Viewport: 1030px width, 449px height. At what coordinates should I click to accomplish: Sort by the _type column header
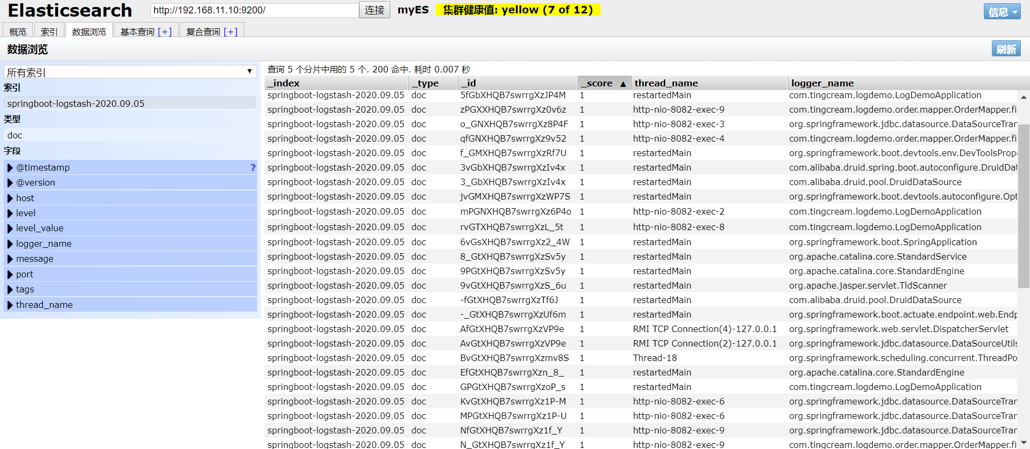pyautogui.click(x=433, y=83)
